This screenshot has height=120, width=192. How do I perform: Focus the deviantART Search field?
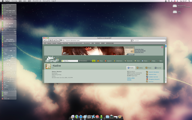click(70, 61)
